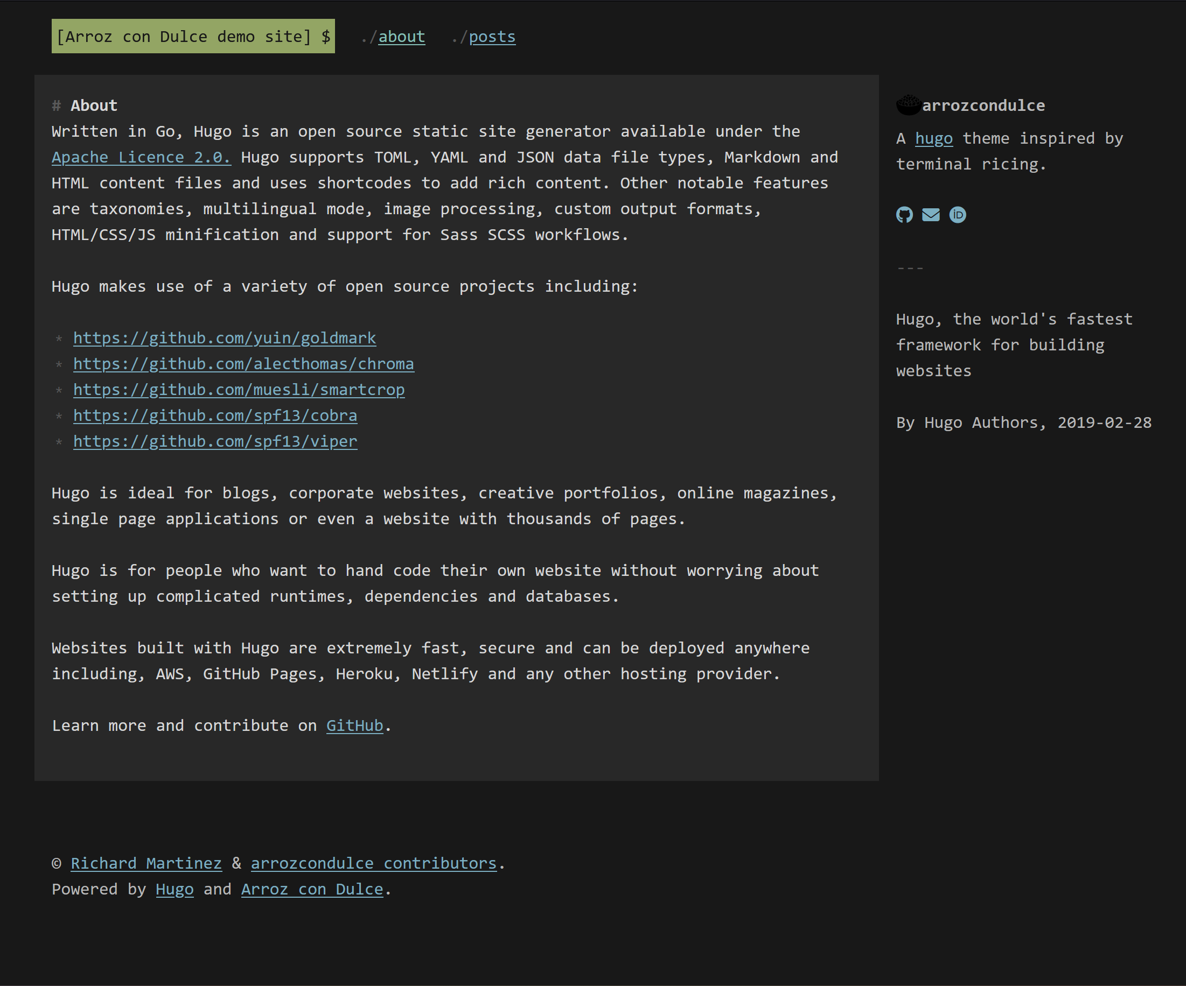
Task: Click the email envelope icon
Action: 931,214
